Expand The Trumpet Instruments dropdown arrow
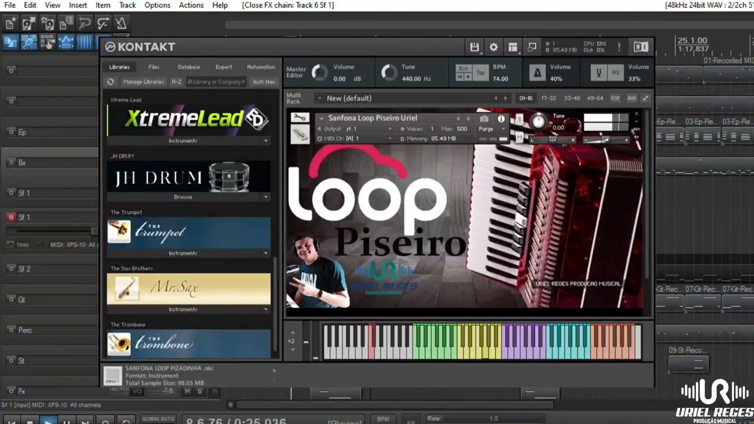 266,253
